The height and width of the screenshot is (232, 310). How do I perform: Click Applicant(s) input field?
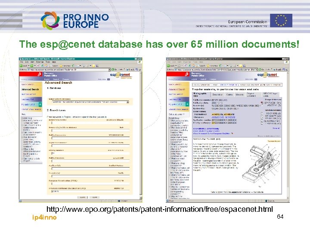tap(90, 168)
